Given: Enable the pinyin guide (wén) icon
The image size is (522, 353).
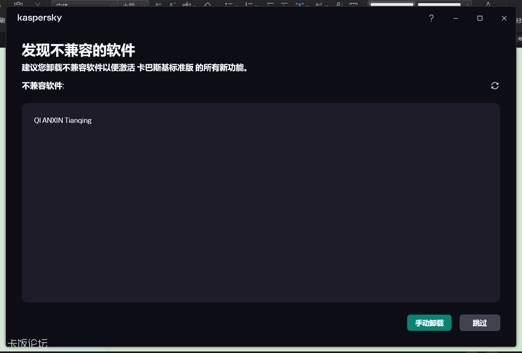Looking at the screenshot, I should point(187,5).
